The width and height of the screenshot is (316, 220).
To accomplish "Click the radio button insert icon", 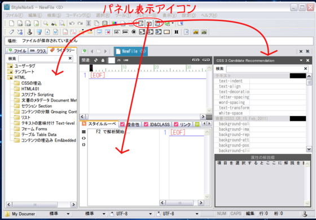I will click(134, 32).
